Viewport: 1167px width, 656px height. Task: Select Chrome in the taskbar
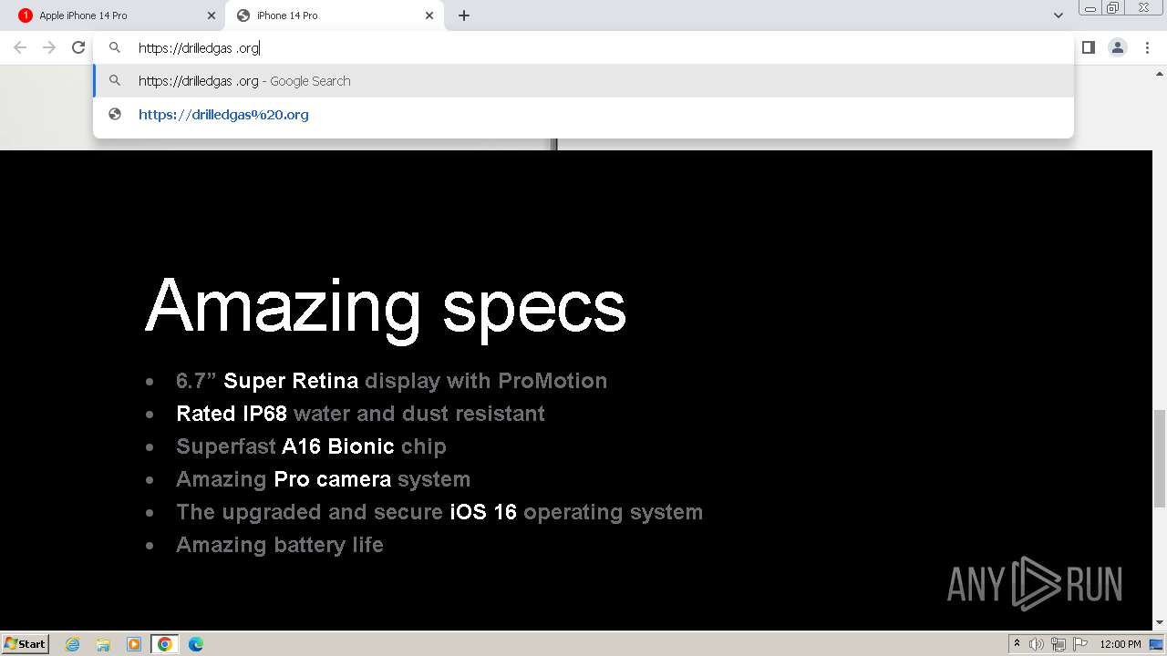tap(165, 644)
